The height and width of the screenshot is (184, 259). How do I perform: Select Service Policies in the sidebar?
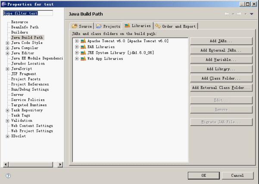(28, 100)
